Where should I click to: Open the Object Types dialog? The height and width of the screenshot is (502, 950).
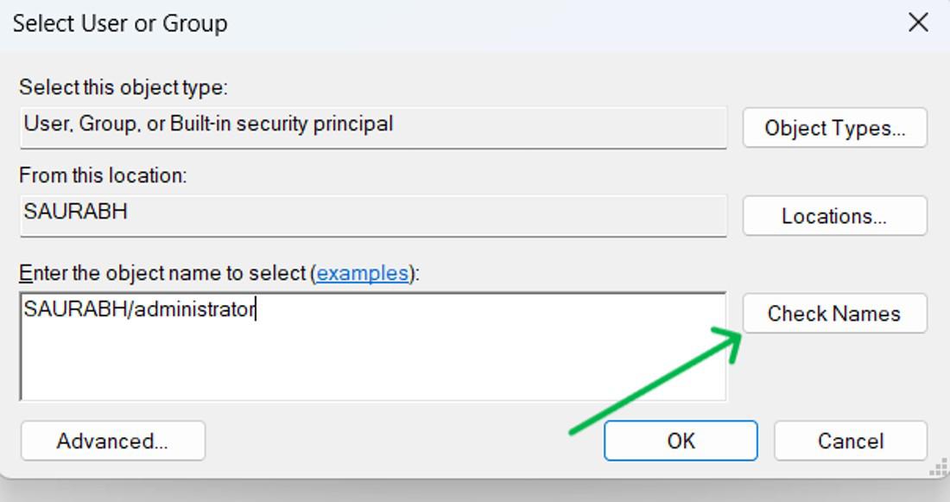pos(834,128)
